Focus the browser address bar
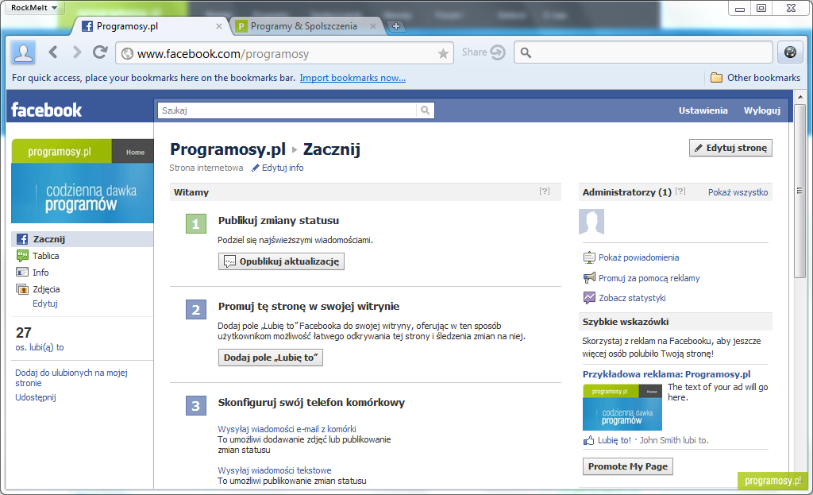Screen dimensions: 813x495 click(x=284, y=53)
